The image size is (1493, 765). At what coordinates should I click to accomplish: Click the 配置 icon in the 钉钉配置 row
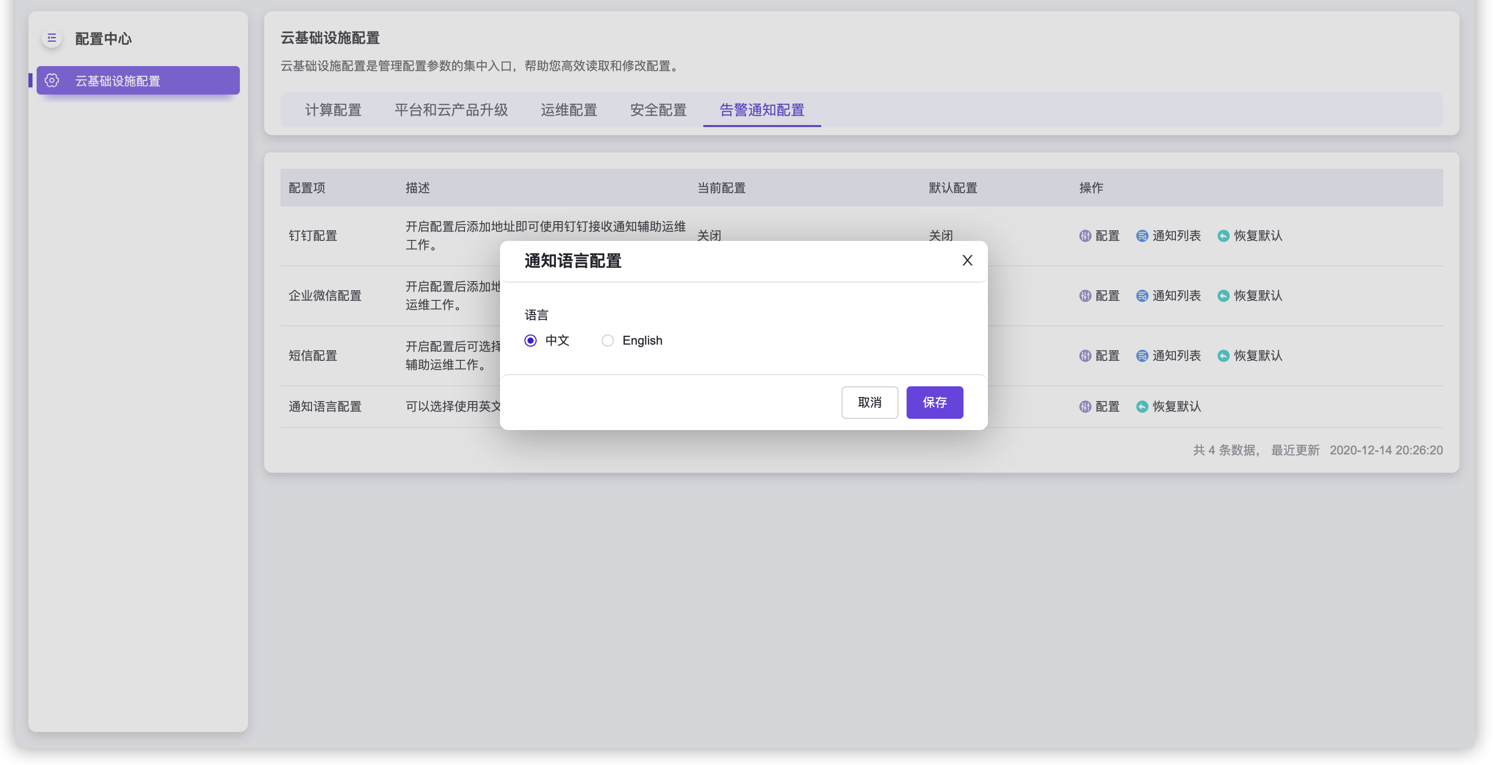[x=1085, y=236]
